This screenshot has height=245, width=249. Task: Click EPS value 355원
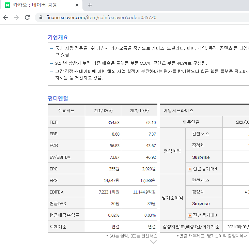(x=114, y=169)
